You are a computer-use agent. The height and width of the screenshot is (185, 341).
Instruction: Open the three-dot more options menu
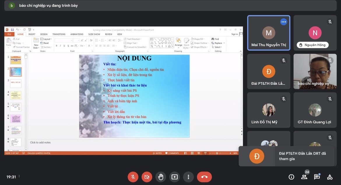point(189,177)
